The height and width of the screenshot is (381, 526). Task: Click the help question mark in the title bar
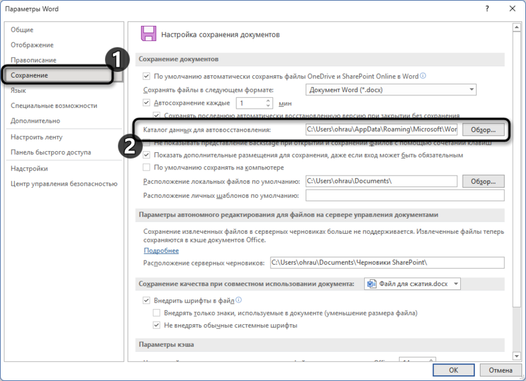pyautogui.click(x=487, y=9)
